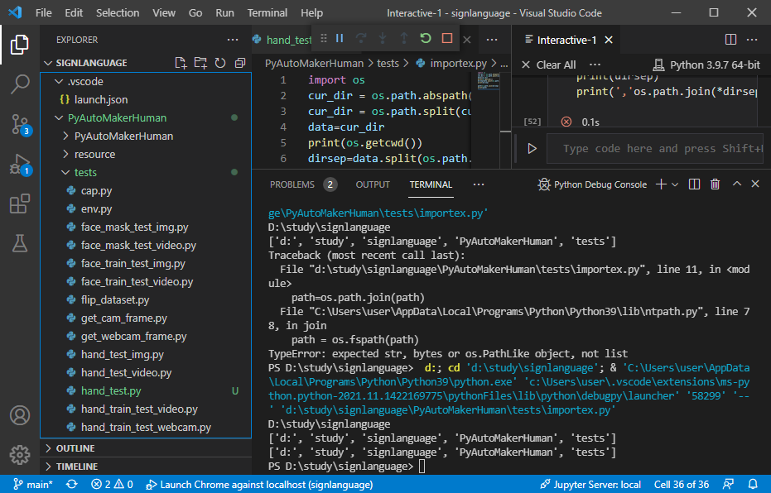
Task: Open the Terminal menu
Action: pyautogui.click(x=267, y=12)
